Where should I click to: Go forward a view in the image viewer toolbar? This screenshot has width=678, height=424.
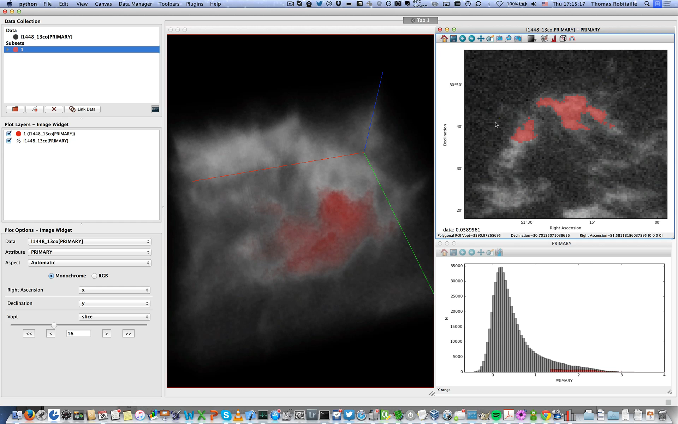tap(472, 39)
